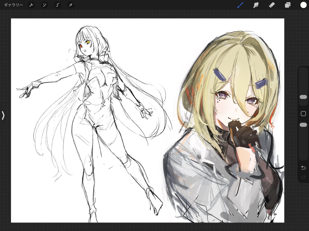Select the Selection S-shaped tool

pos(57,5)
